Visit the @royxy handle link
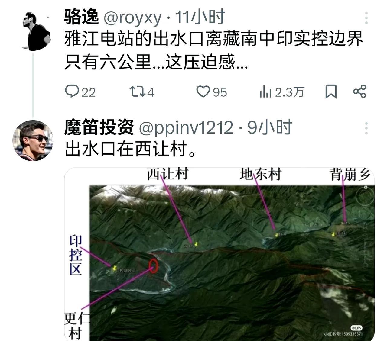387x341 pixels. [133, 17]
